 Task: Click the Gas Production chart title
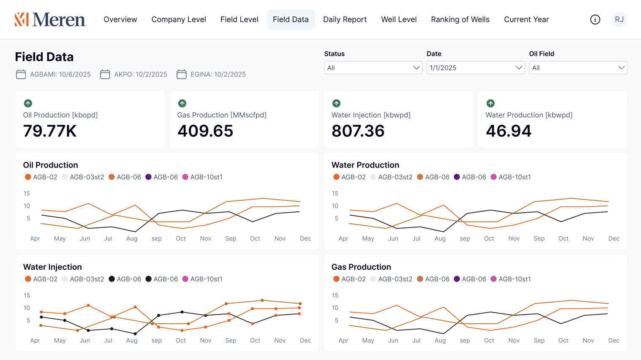pos(361,267)
